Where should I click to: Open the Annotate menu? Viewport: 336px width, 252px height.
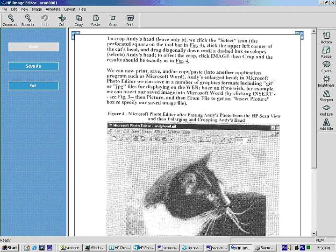coord(53,9)
